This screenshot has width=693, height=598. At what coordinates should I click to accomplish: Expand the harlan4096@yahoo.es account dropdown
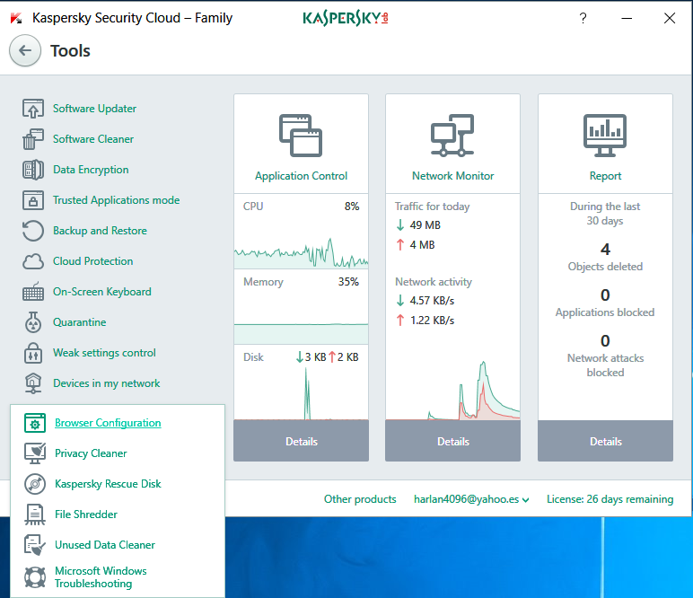click(x=471, y=499)
